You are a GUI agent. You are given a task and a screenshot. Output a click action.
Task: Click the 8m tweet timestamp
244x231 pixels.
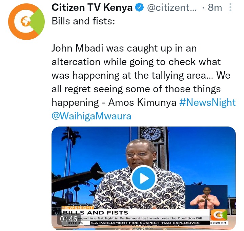click(x=215, y=7)
